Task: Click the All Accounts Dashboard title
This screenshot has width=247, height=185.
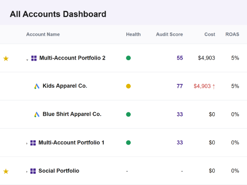Action: [x=58, y=14]
